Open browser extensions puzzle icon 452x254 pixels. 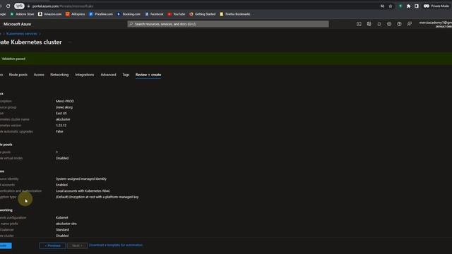point(408,6)
